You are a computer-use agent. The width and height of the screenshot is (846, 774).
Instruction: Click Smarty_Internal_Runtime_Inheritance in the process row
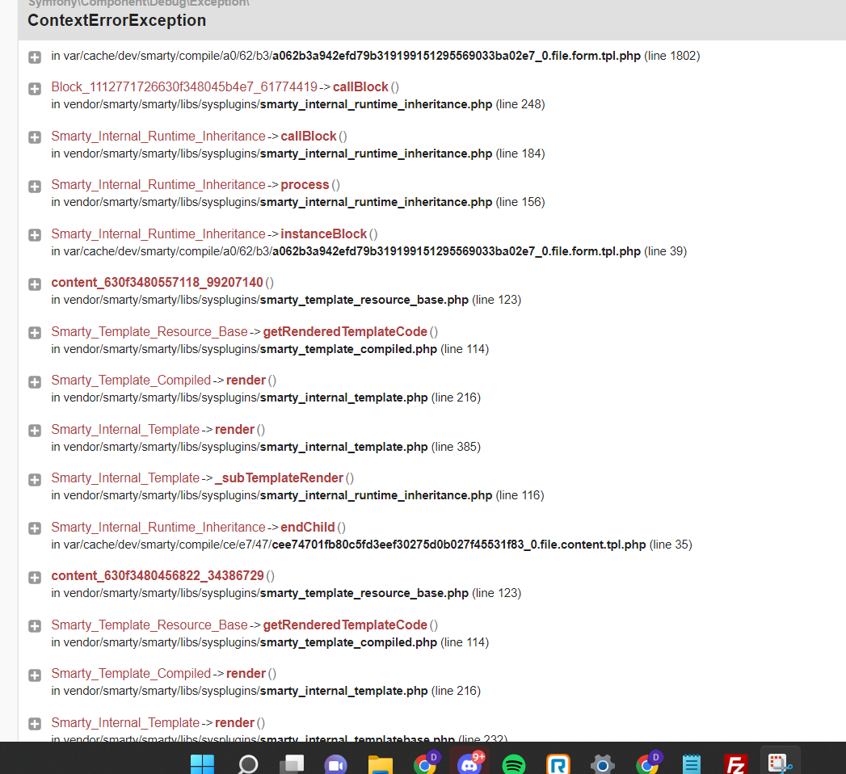(x=158, y=185)
